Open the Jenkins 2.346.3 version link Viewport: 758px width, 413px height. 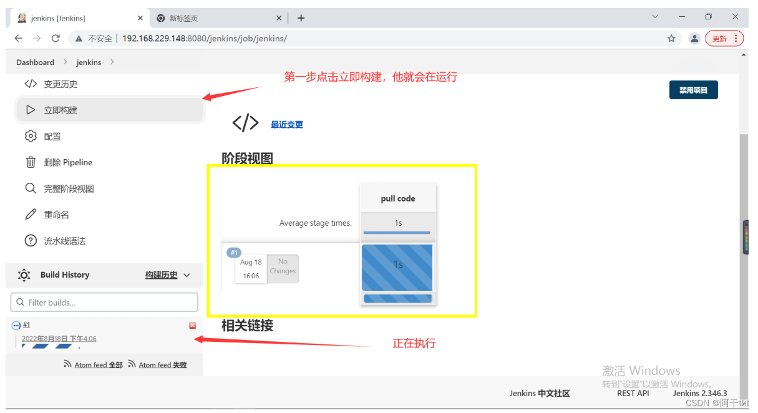tap(699, 393)
